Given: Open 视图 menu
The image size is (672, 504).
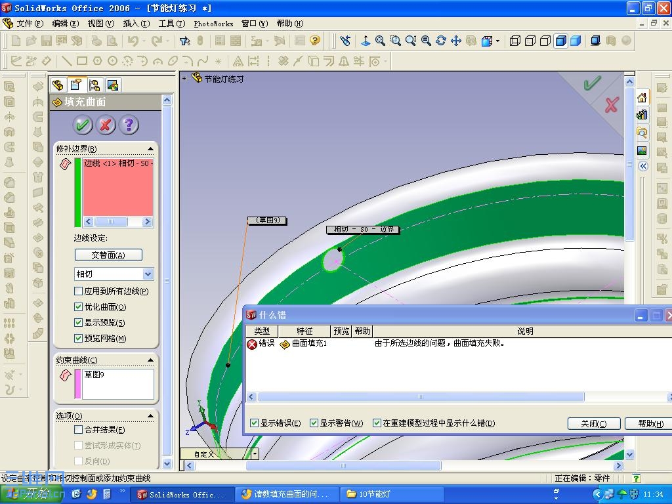Looking at the screenshot, I should point(100,24).
